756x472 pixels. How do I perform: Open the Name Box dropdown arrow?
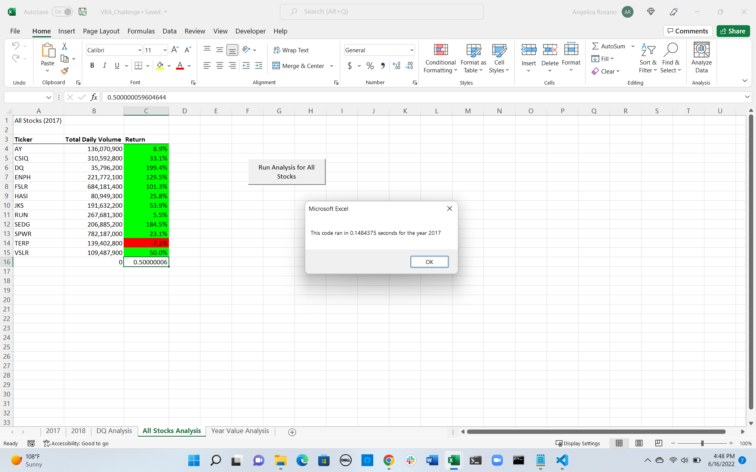(48, 97)
